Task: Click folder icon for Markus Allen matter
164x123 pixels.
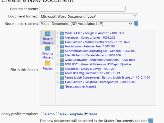Action: coord(62,33)
